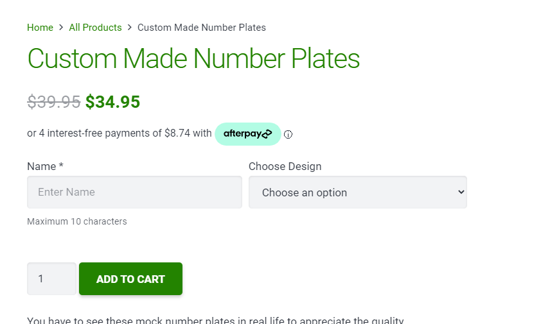Focus the Enter Name text field
Image resolution: width=541 pixels, height=324 pixels.
(134, 192)
